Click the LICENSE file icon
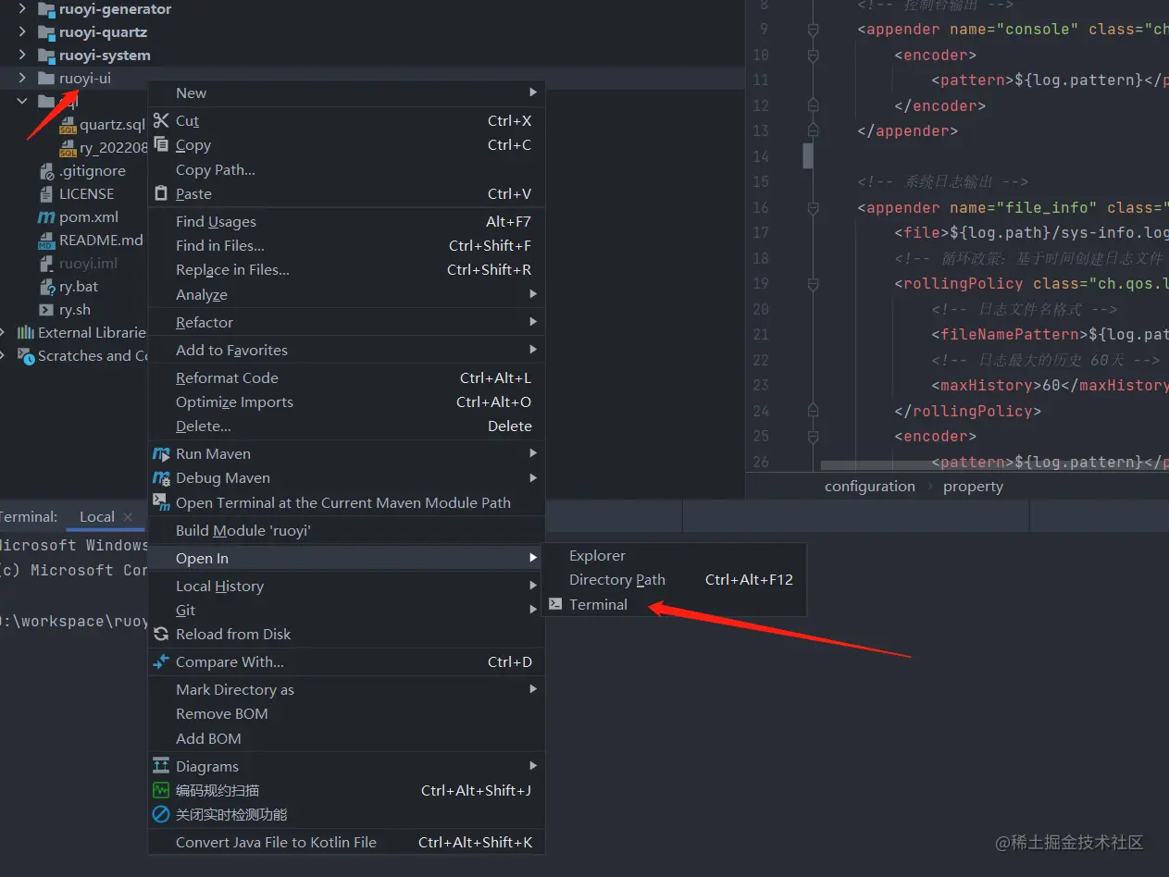This screenshot has height=877, width=1169. [x=46, y=194]
